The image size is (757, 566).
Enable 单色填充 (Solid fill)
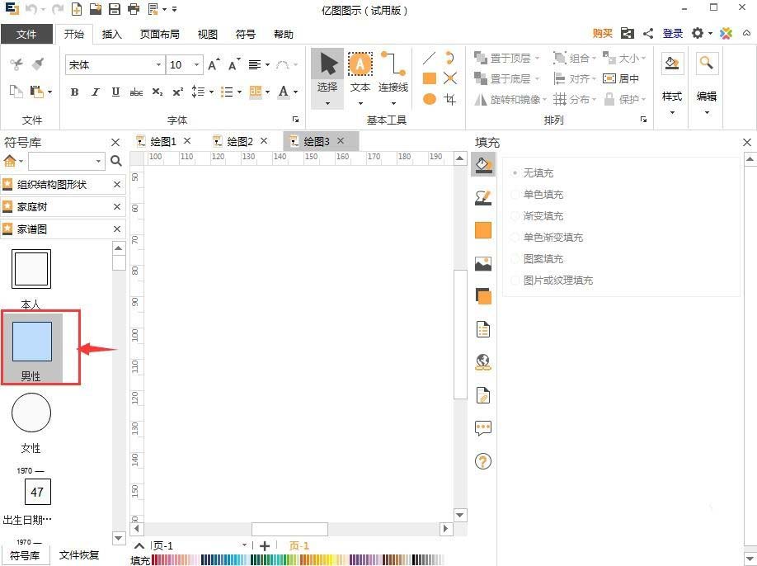coord(539,194)
